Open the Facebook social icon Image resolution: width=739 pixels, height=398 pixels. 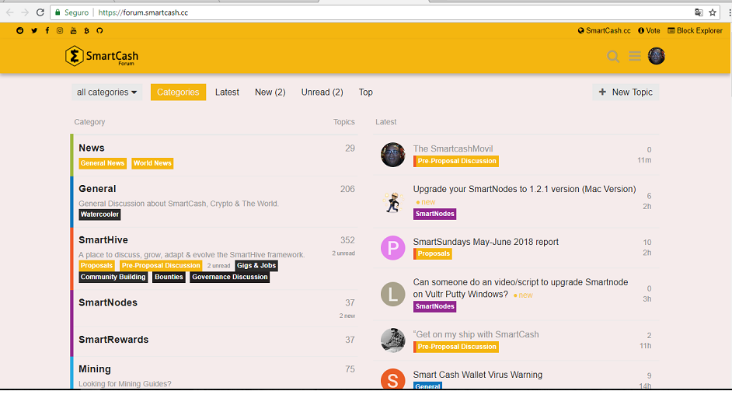coord(47,30)
